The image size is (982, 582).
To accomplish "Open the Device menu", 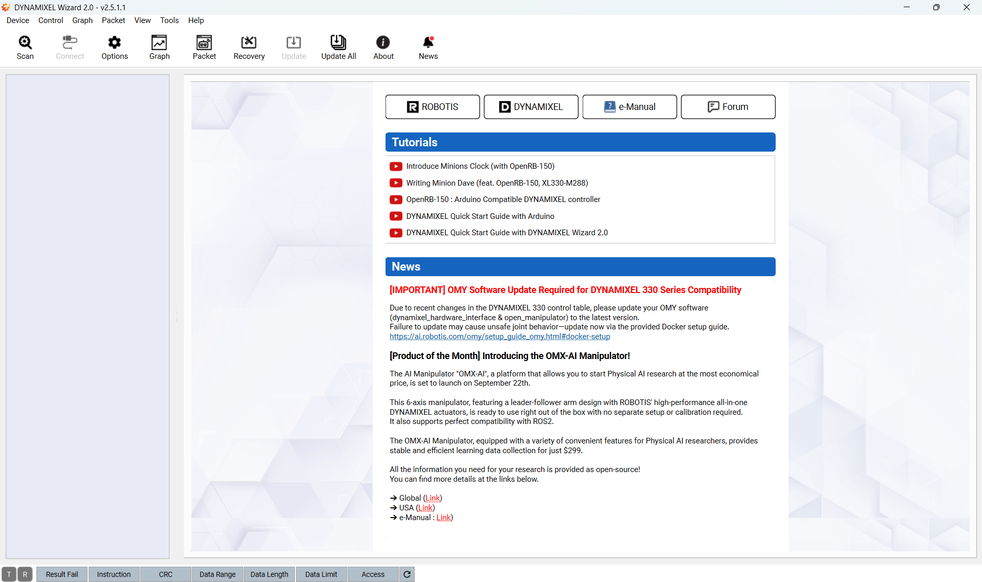I will [18, 20].
